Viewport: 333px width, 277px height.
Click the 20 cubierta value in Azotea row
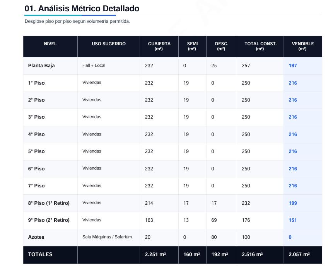click(148, 237)
